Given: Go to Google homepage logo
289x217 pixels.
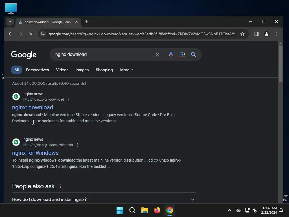Looking at the screenshot, I should 24,55.
